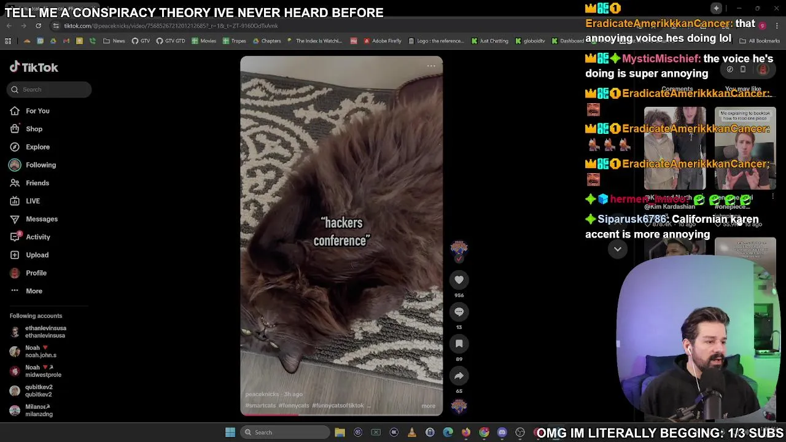
Task: Open Chrome from taskbar
Action: pyautogui.click(x=484, y=432)
